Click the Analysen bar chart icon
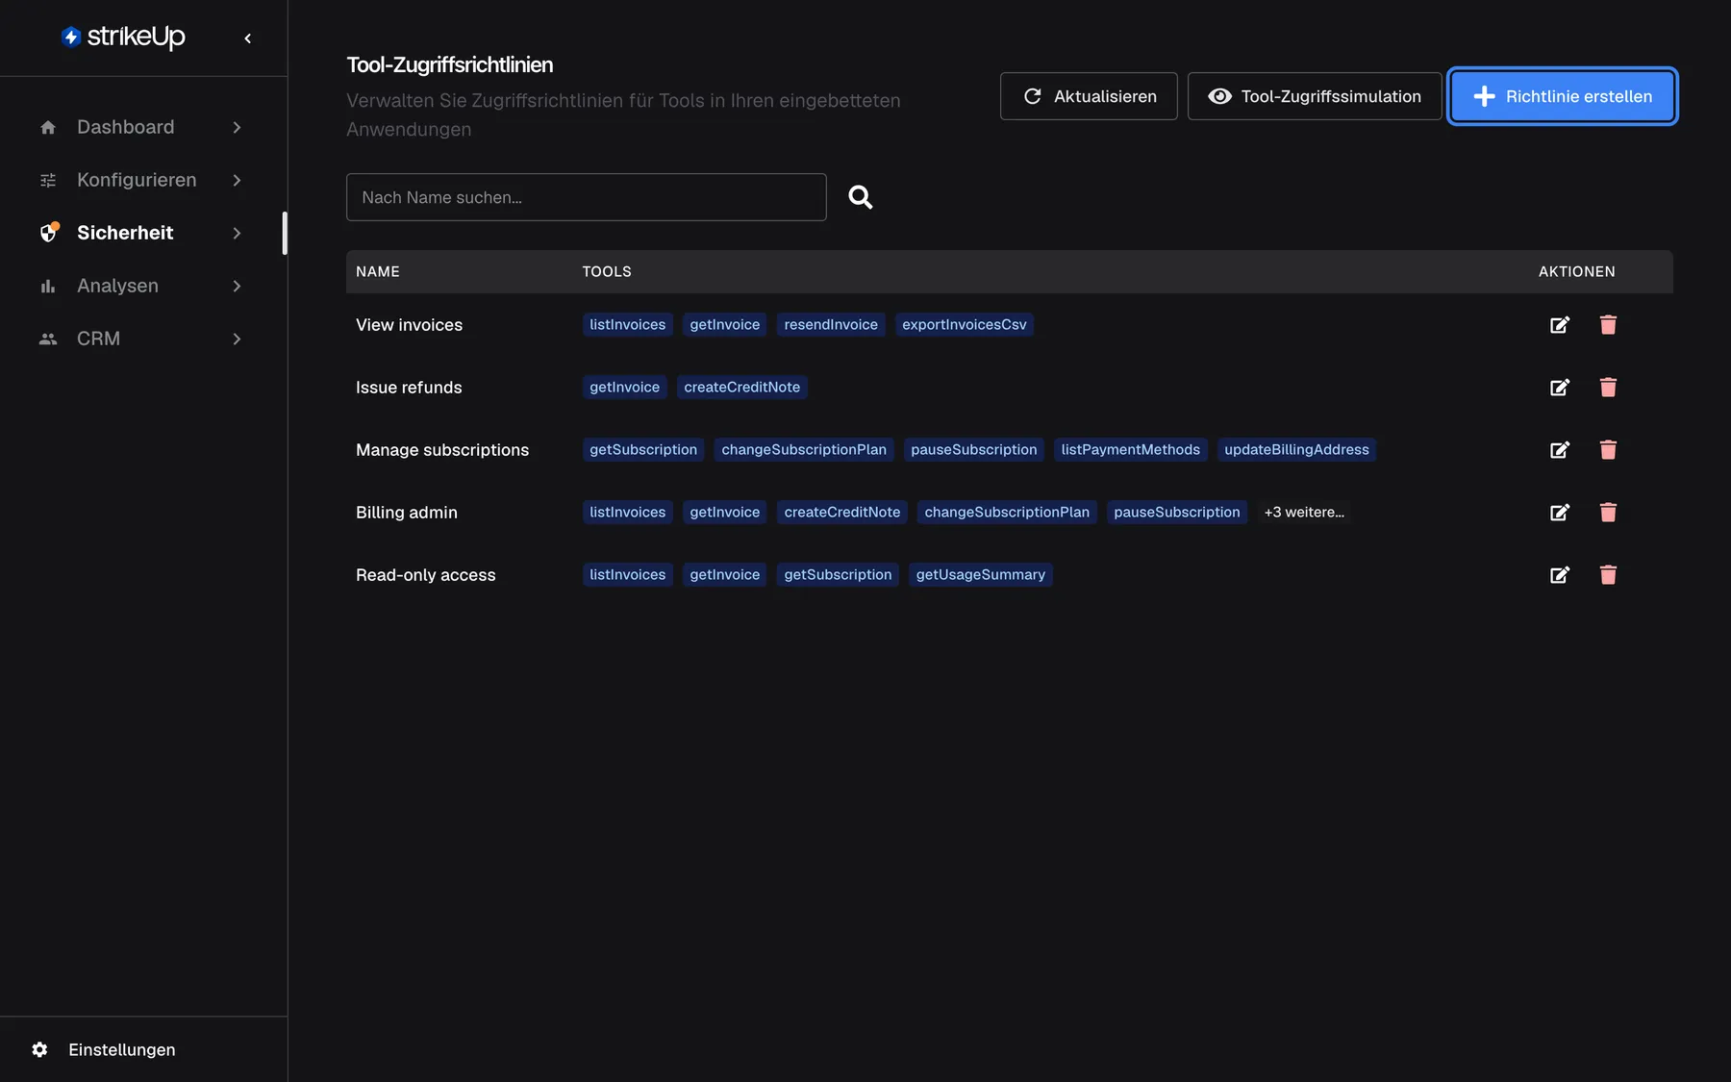The image size is (1731, 1082). pos(48,286)
